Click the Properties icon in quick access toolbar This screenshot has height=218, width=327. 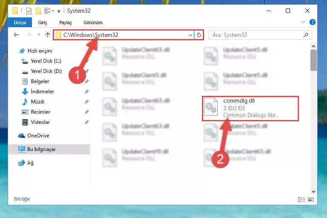click(x=29, y=11)
